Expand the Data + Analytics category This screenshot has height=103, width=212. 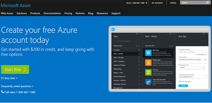pyautogui.click(x=139, y=61)
